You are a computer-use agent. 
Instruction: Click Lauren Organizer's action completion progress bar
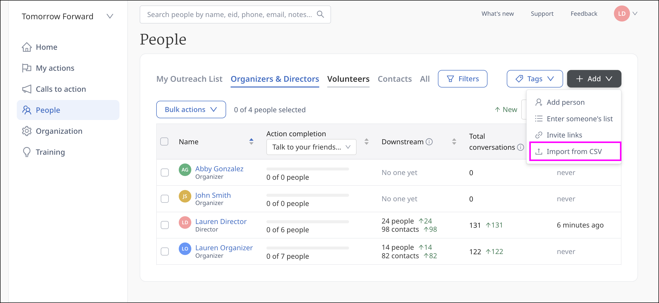coord(307,248)
